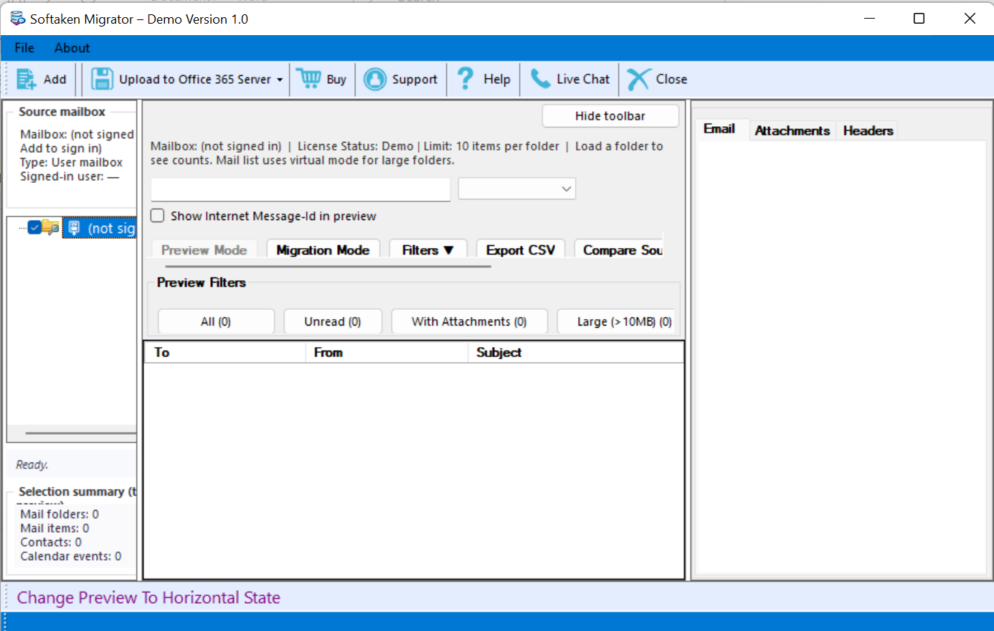Click the 'Source mailbox' group heading

tap(62, 112)
